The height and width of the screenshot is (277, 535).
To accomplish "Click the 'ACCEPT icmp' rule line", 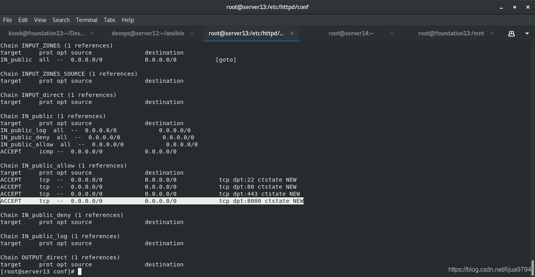I will coord(89,151).
